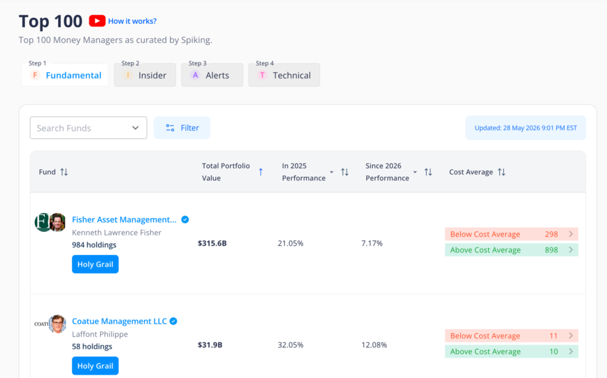
Task: Expand chevron on Fisher Above Cost Average
Action: tap(571, 250)
